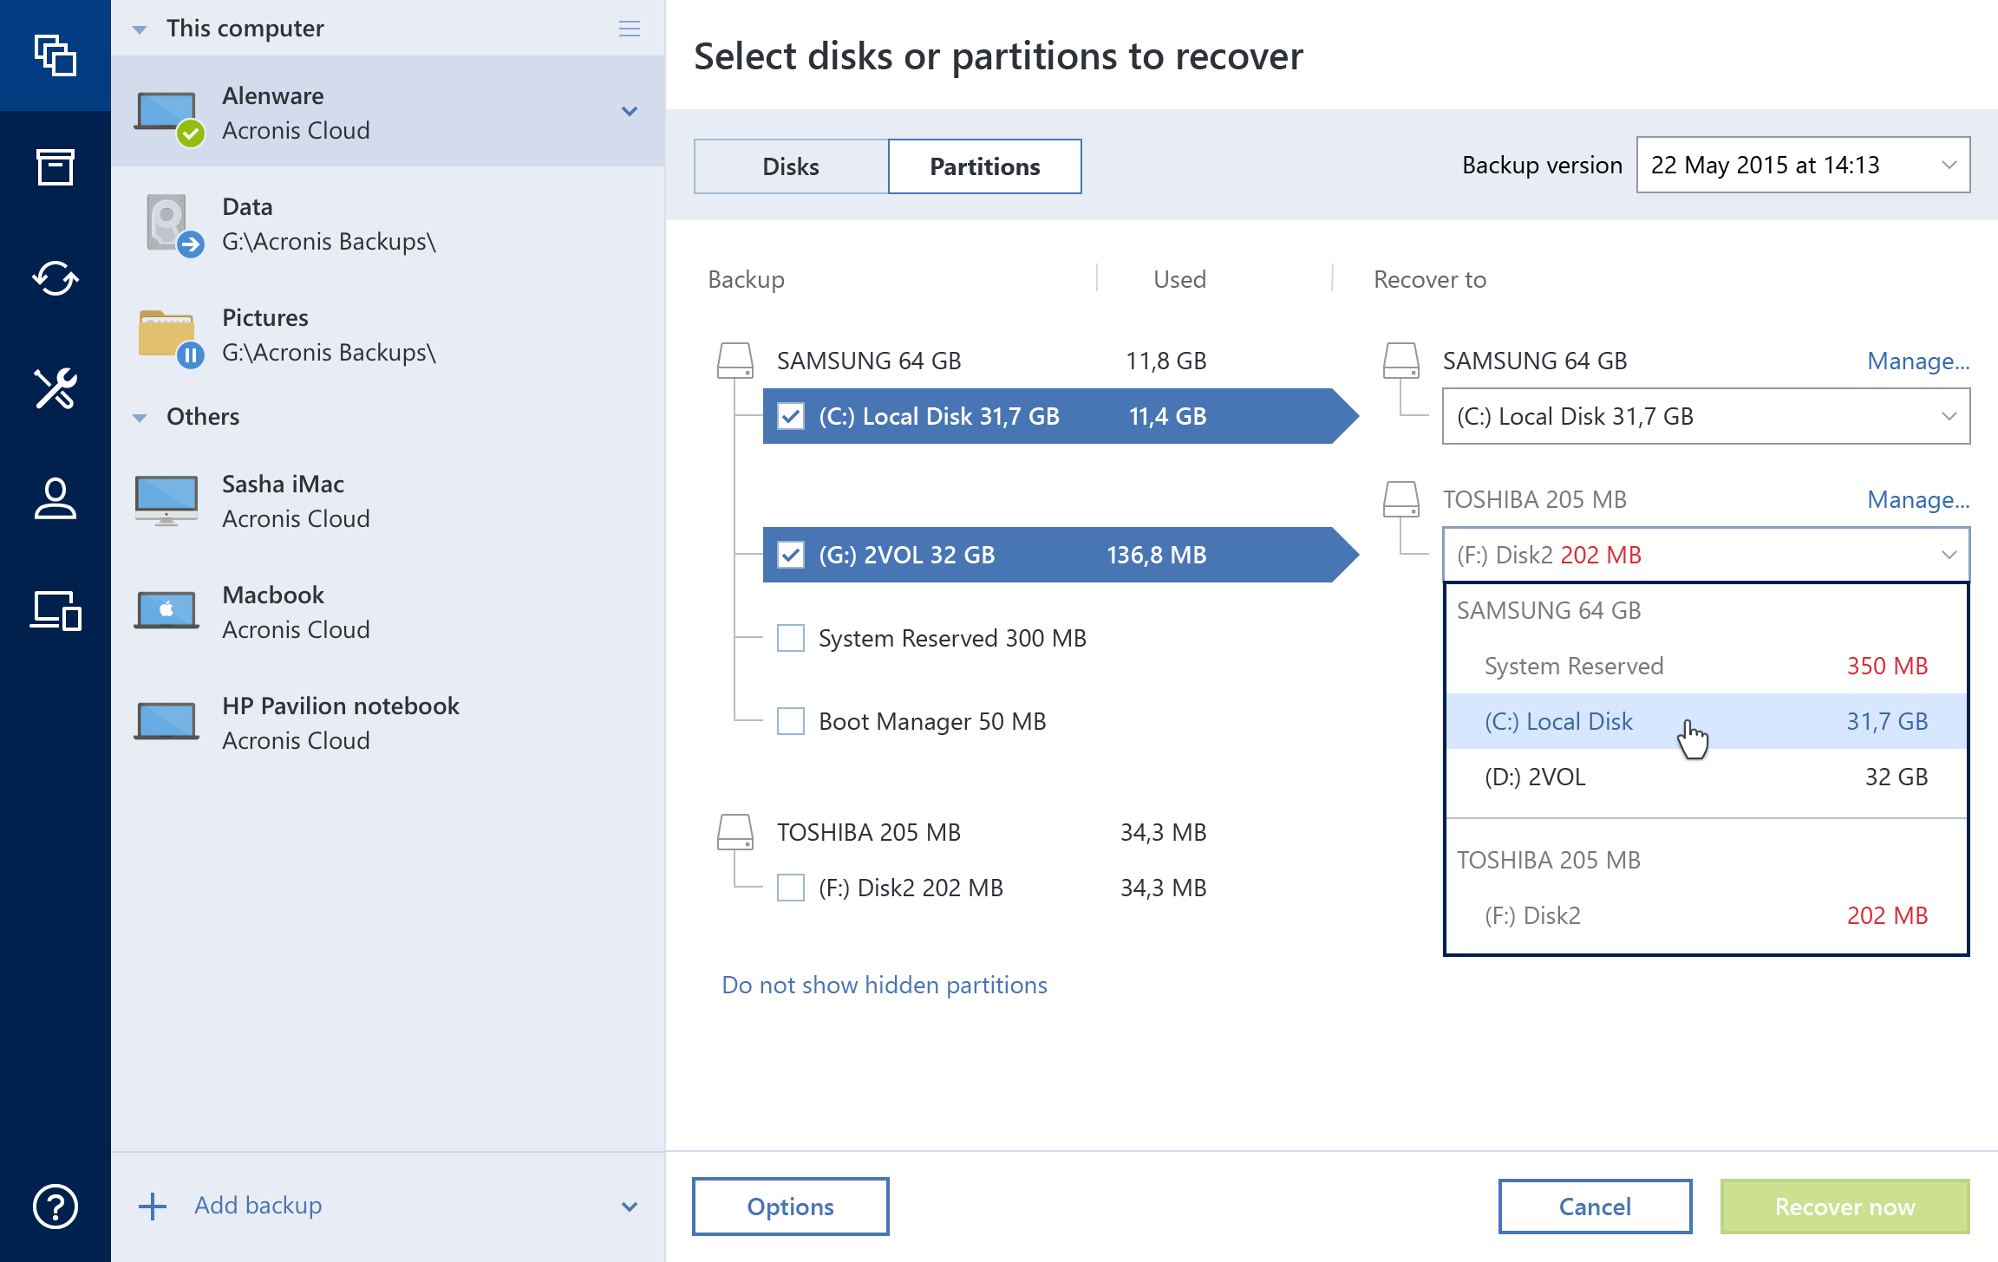Image resolution: width=1998 pixels, height=1262 pixels.
Task: Switch to the Partitions tab
Action: (x=985, y=166)
